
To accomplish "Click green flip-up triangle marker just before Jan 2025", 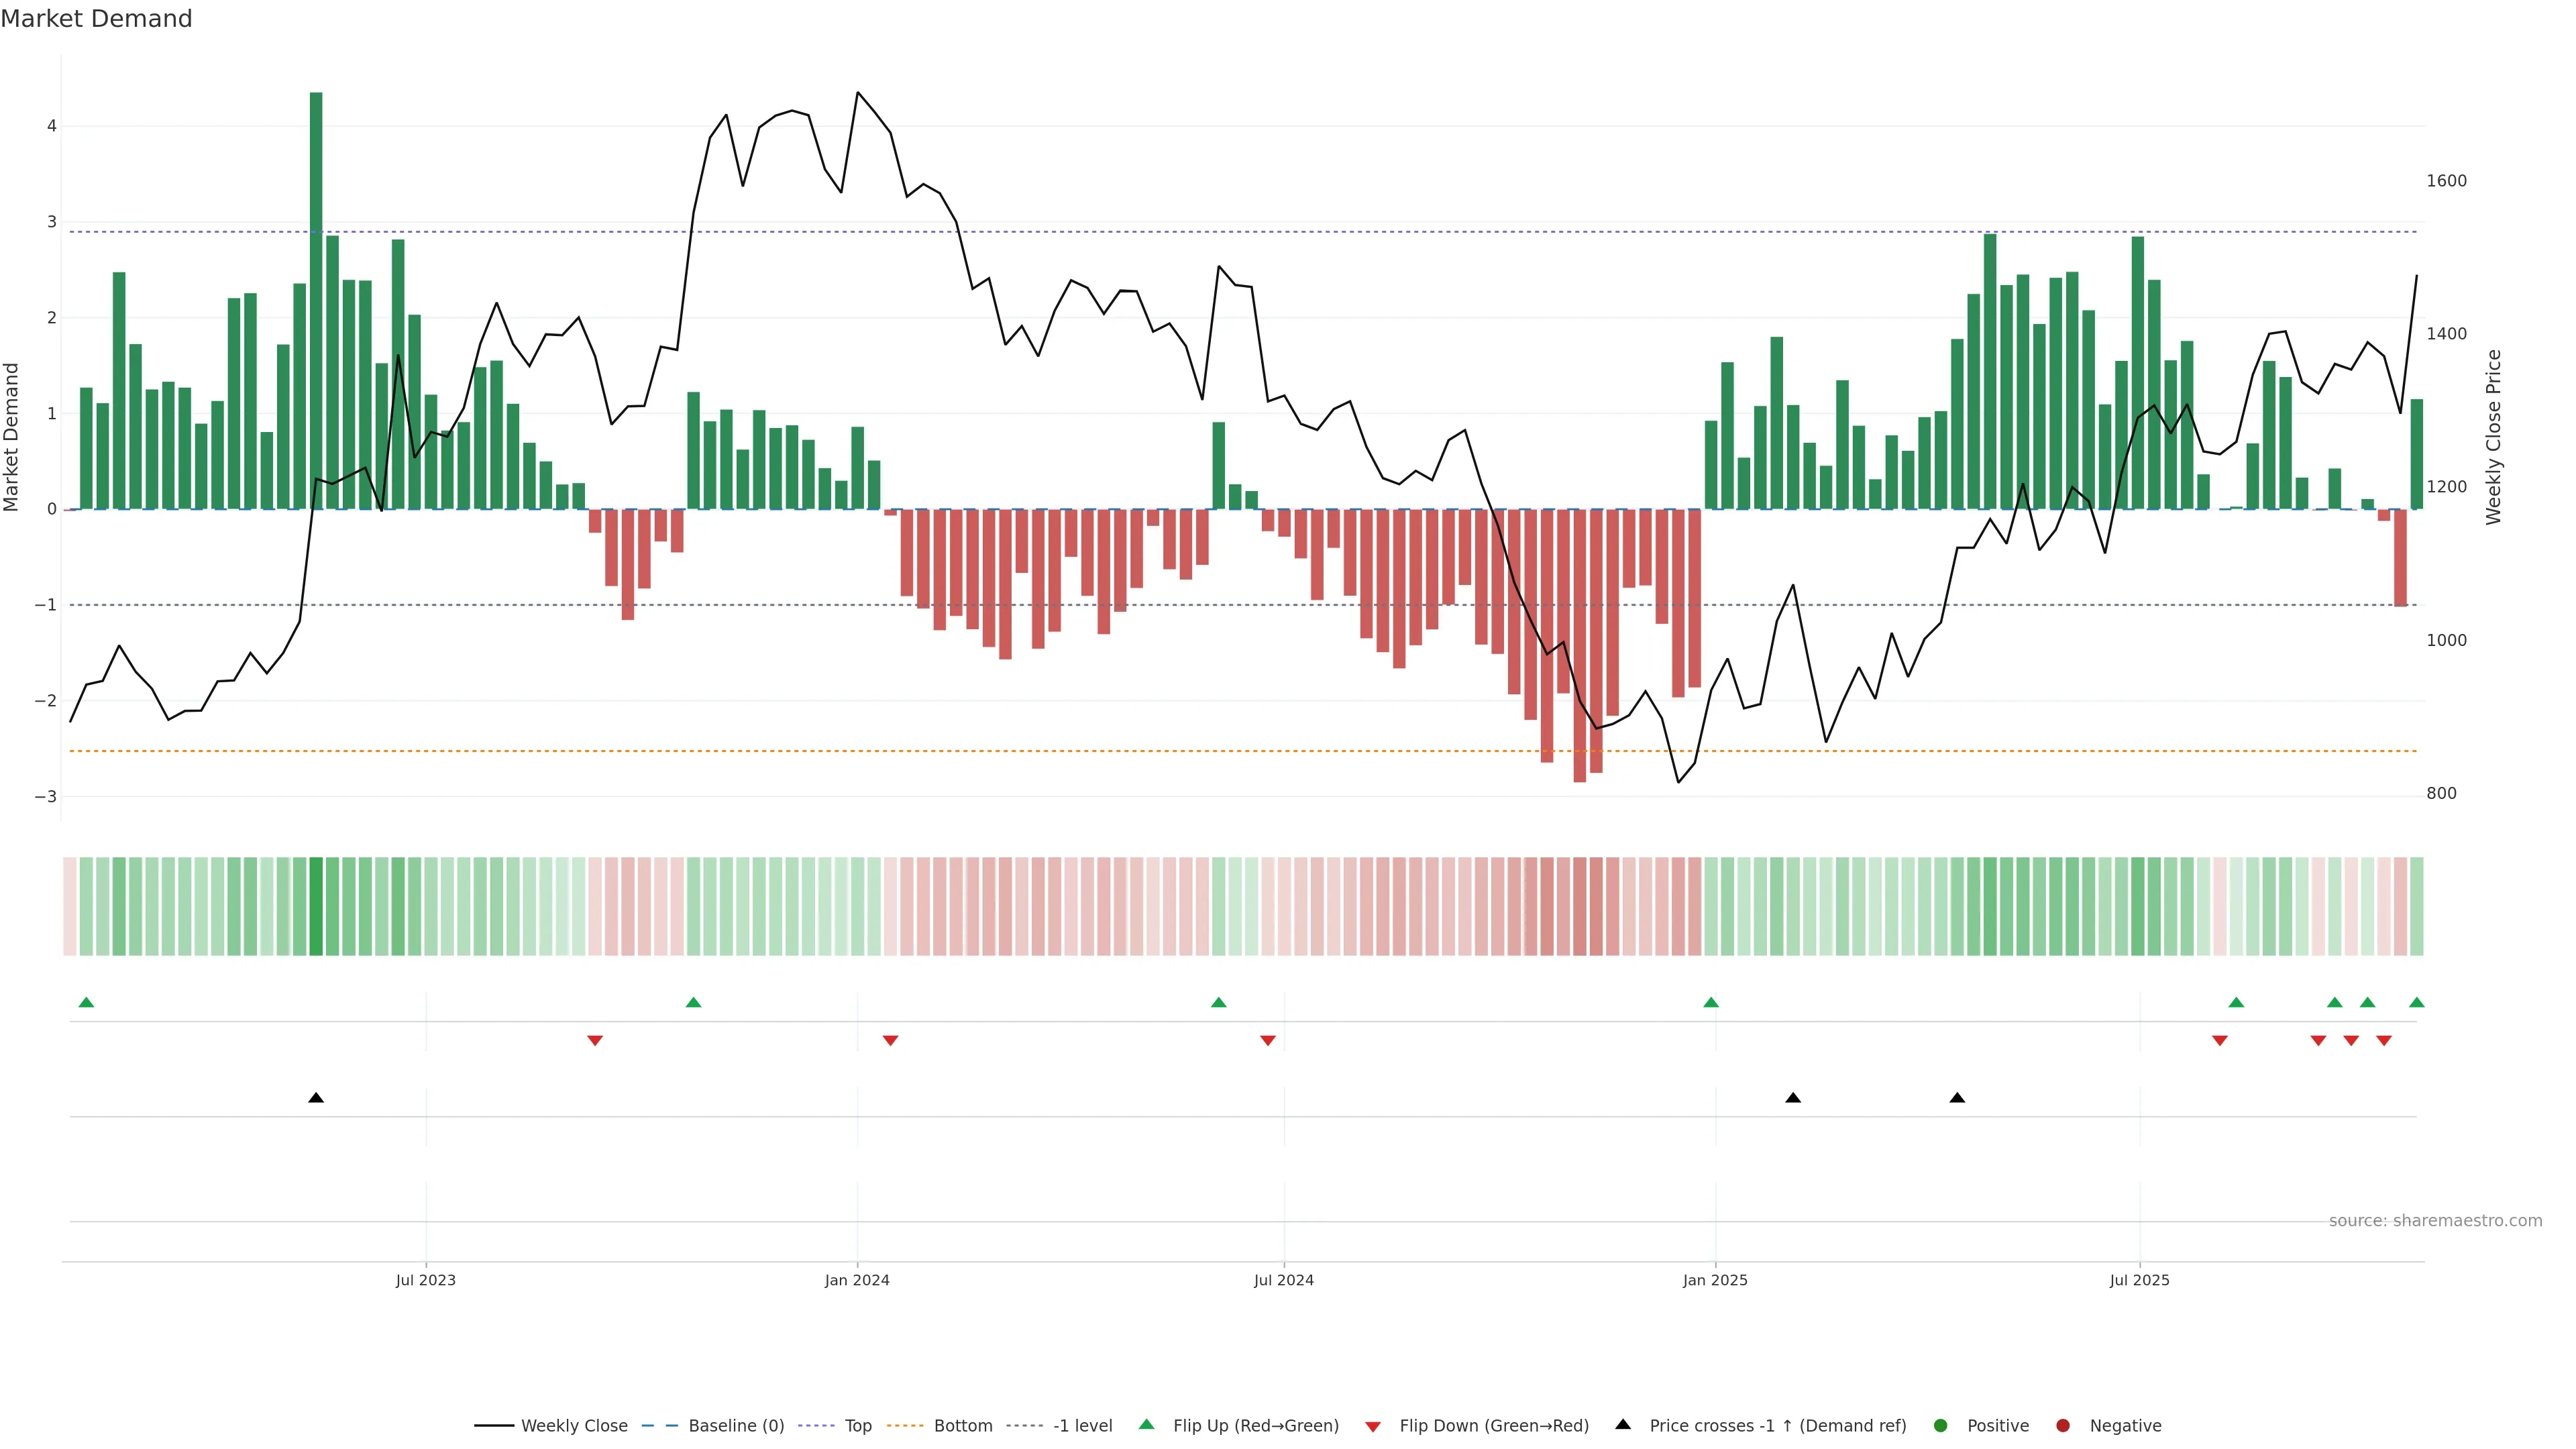I will 1711,1002.
